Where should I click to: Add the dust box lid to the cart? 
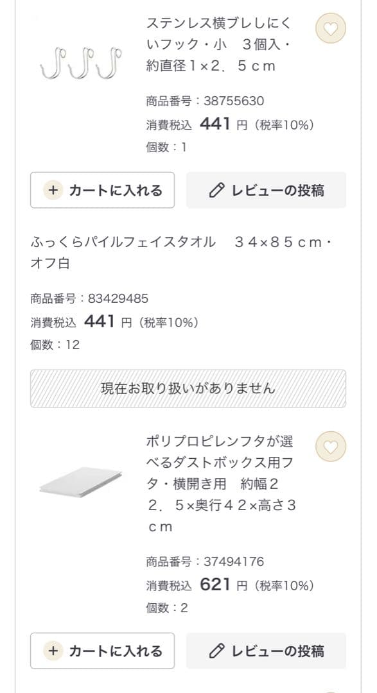coord(101,651)
